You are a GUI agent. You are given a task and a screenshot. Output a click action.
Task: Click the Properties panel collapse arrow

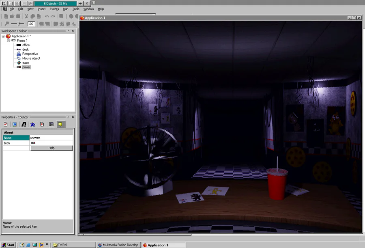pos(68,117)
